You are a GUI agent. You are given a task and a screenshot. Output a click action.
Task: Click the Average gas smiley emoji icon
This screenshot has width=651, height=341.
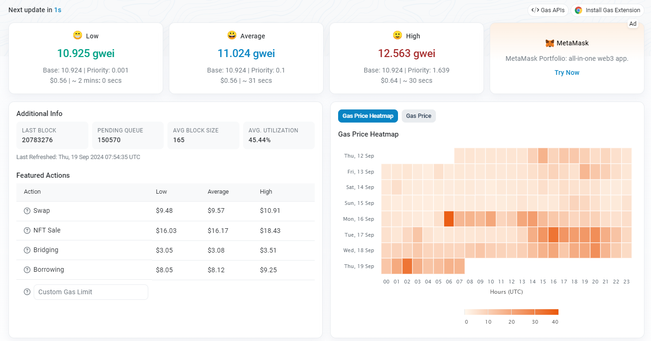[232, 35]
